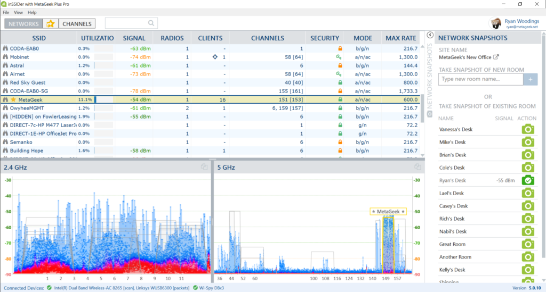Sort by CHANNELS column header
Screen dimensions: 546x292
pos(268,38)
